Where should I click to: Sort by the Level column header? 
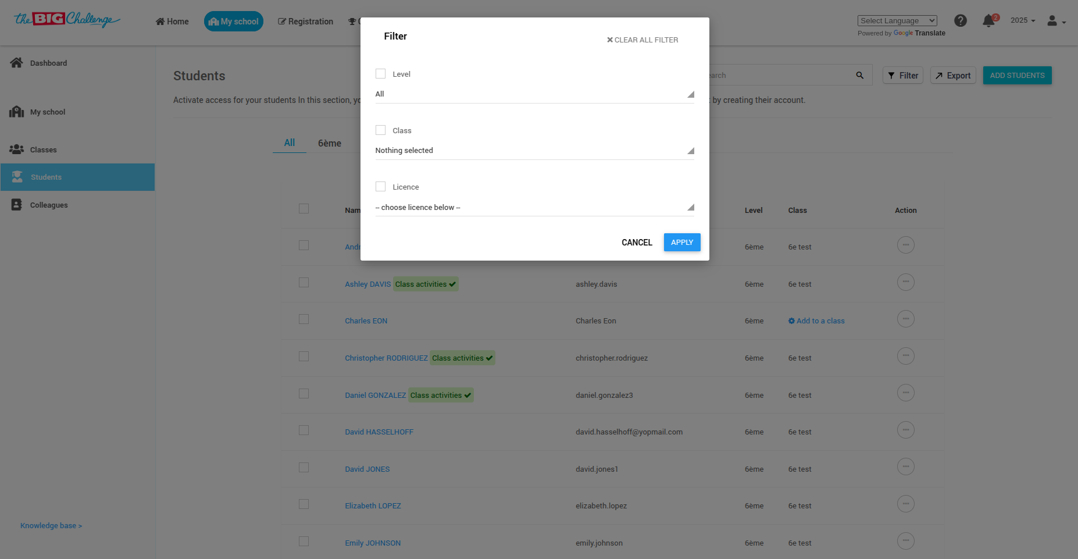point(754,211)
